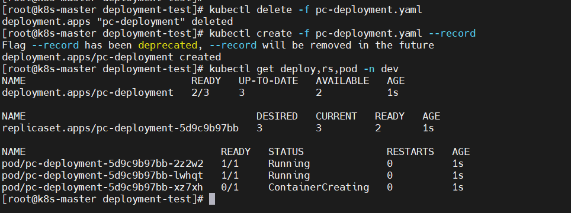Click the AVAILABLE column header

pos(342,80)
